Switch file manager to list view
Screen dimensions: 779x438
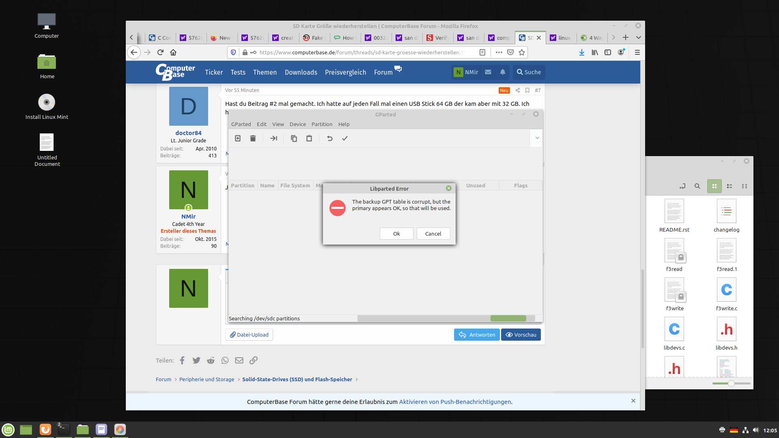[x=730, y=186]
